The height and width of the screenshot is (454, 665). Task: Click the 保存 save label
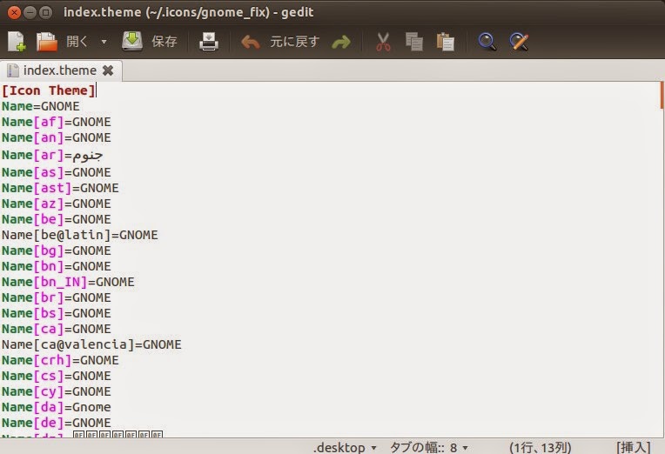tap(165, 42)
